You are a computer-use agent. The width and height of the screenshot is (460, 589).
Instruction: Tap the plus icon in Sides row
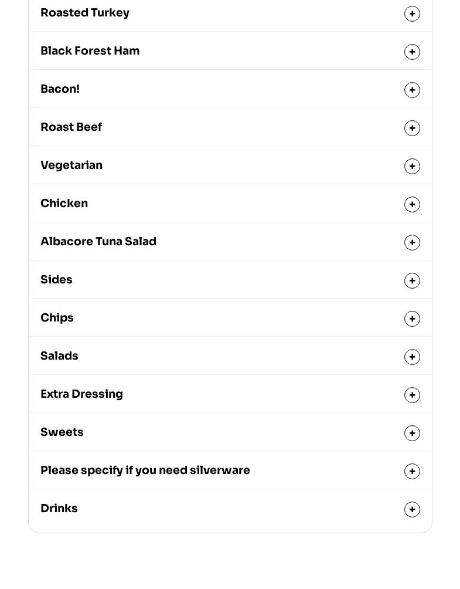pos(412,280)
